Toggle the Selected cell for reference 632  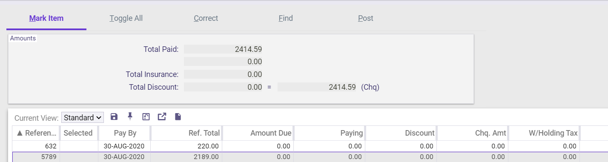point(79,146)
